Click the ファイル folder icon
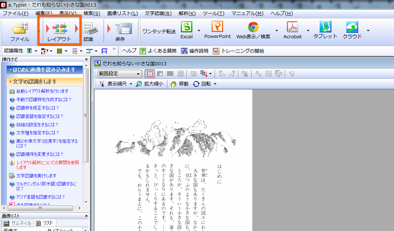Screen dimensions: 394x231 20,29
